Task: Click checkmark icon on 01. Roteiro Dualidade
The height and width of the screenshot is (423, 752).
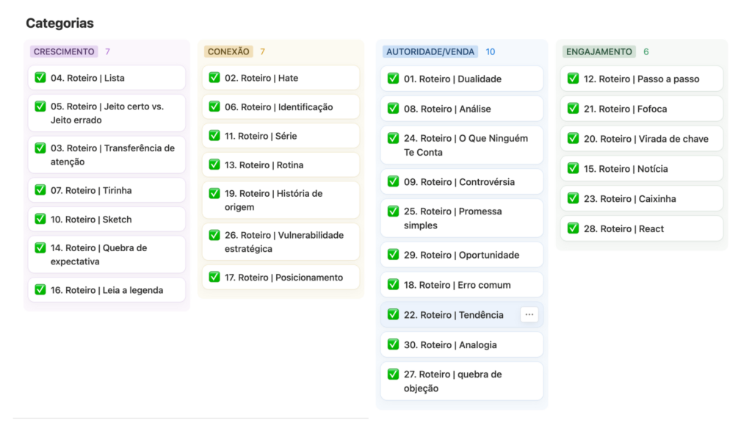Action: (x=394, y=79)
